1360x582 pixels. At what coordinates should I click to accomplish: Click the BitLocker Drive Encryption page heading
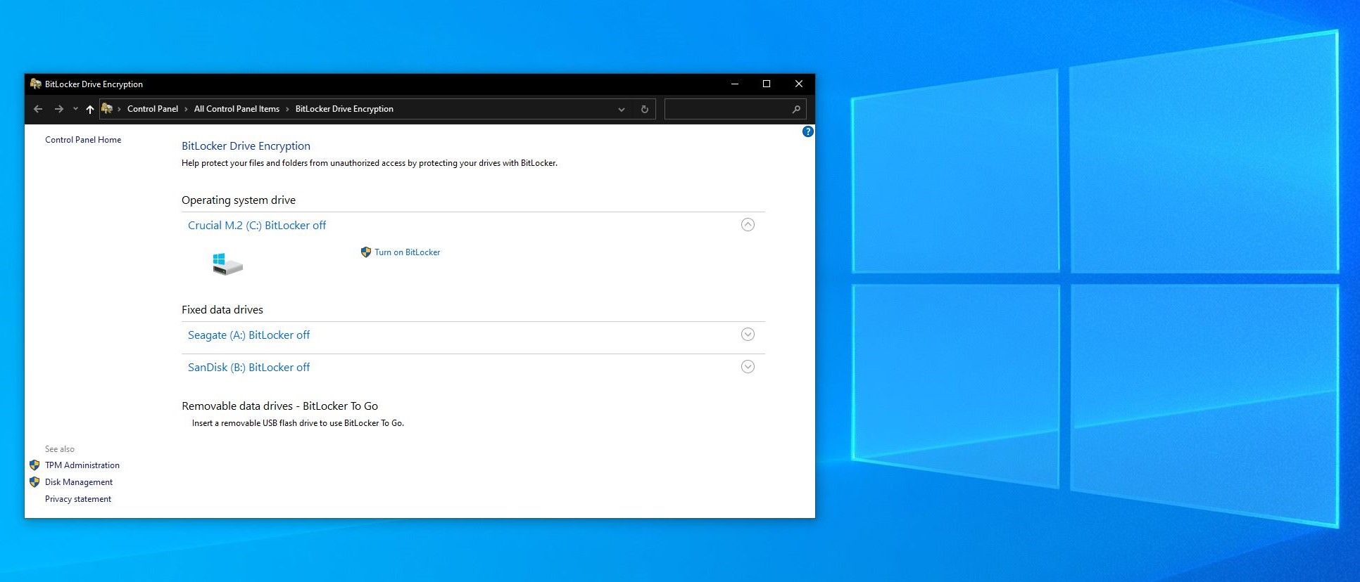[246, 146]
